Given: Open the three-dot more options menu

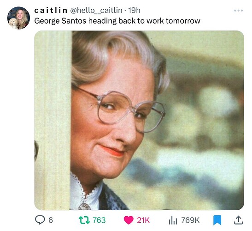Looking at the screenshot, I should [x=238, y=11].
